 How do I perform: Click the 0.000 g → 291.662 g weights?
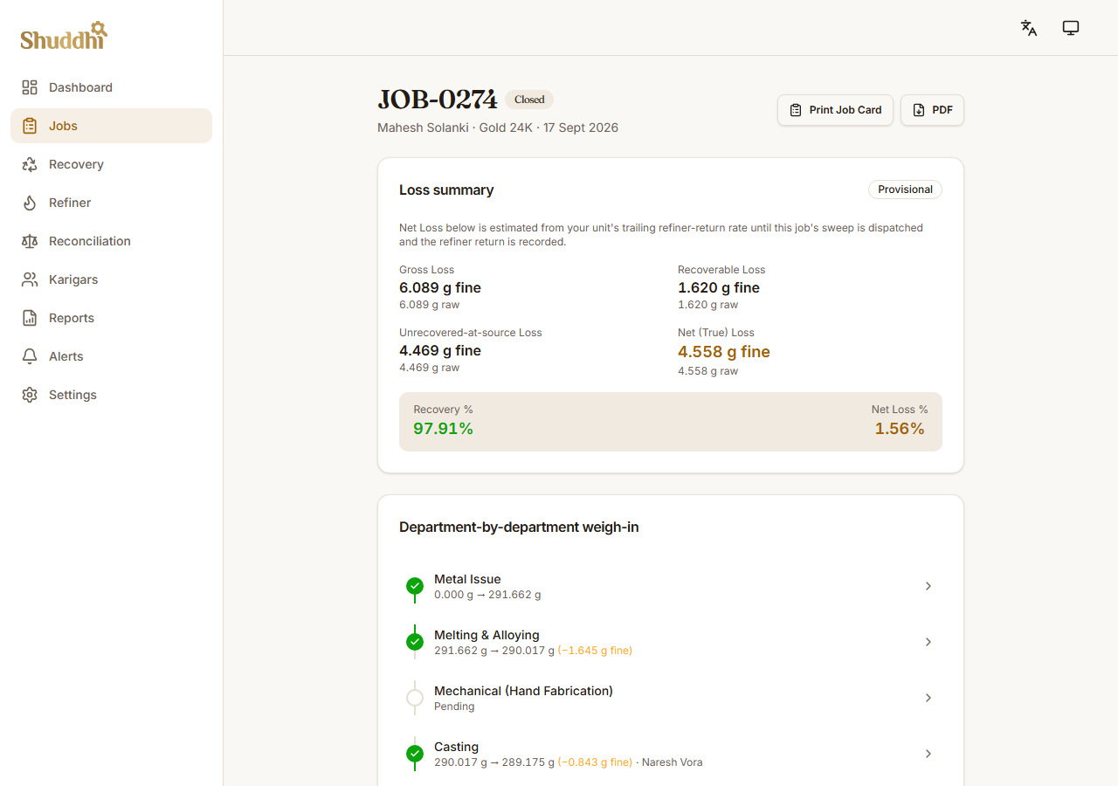487,595
